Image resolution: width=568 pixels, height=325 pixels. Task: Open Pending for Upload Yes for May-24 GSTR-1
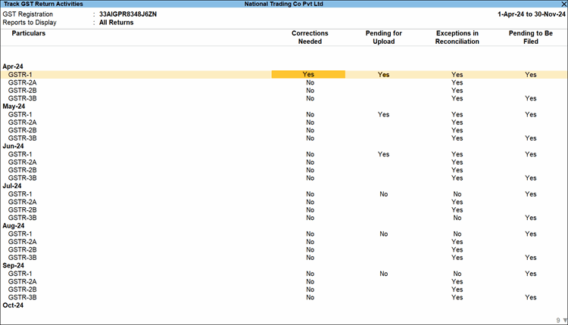(383, 114)
